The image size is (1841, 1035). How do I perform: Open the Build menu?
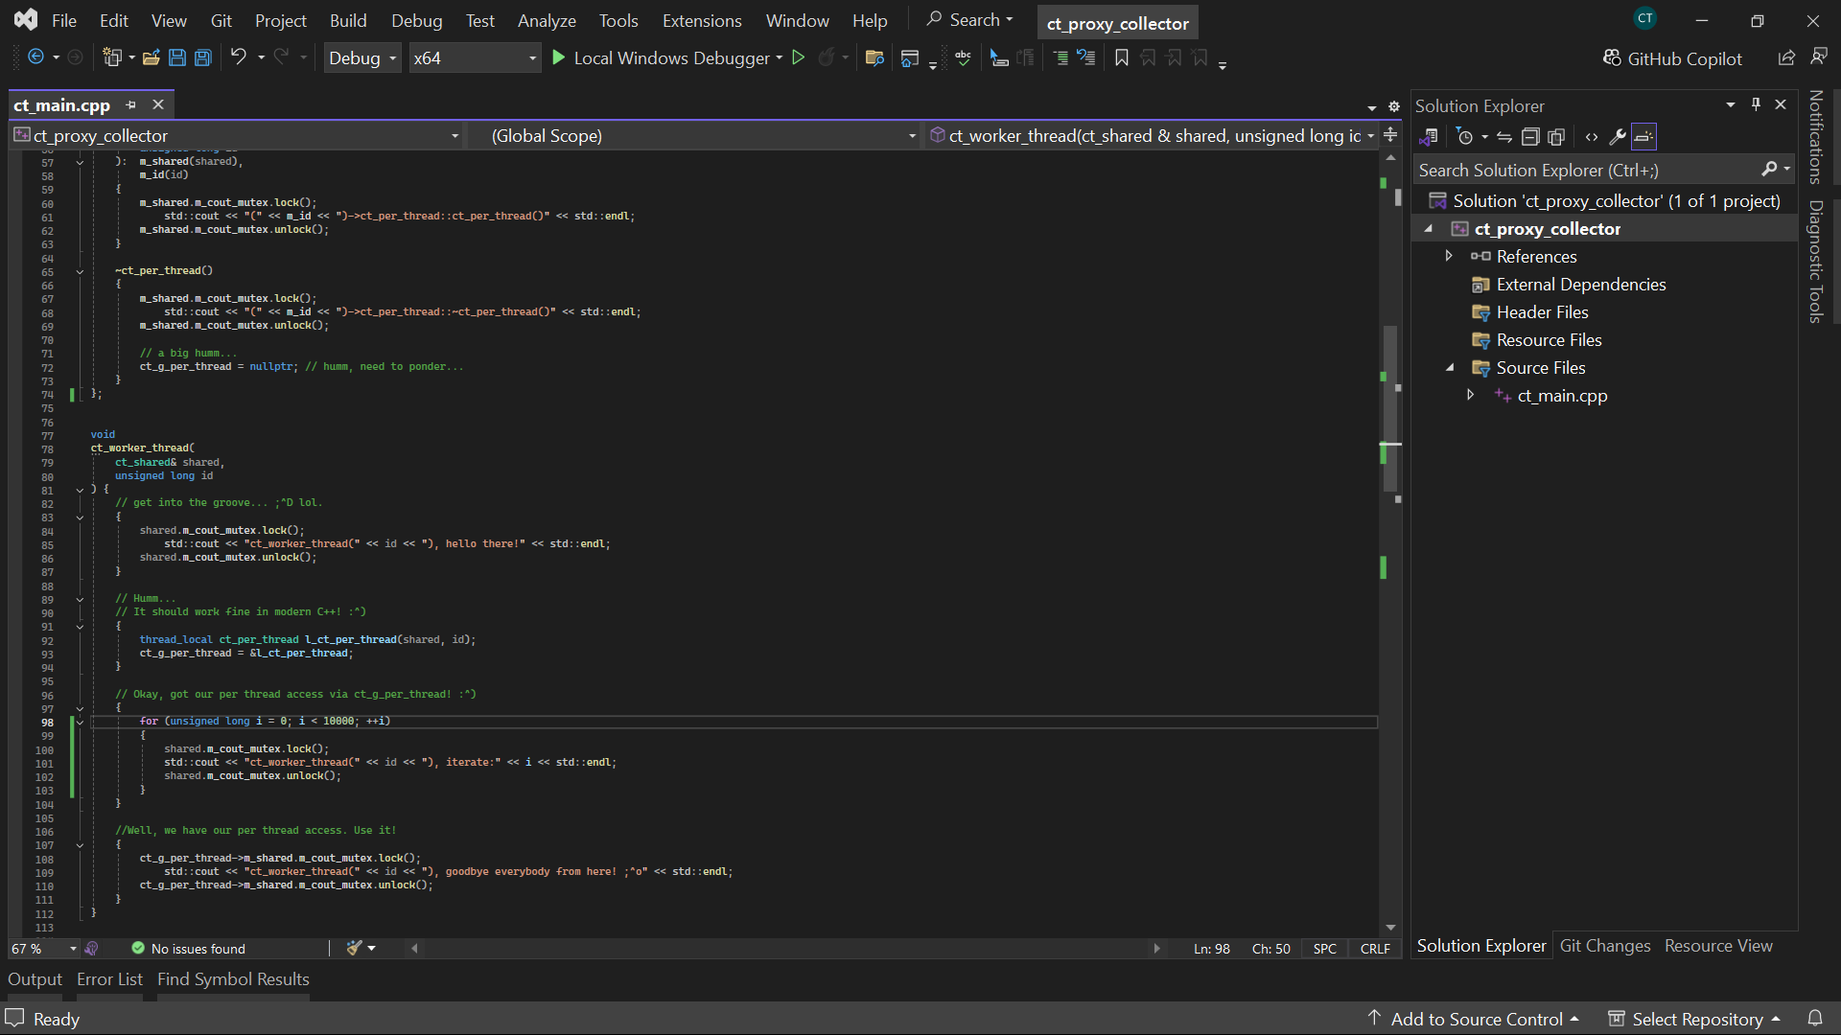348,20
